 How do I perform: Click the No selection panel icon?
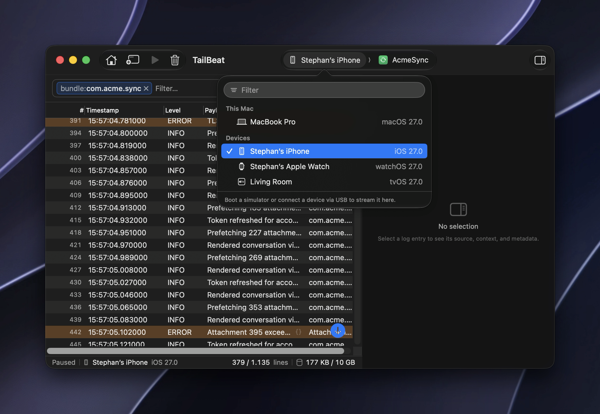(458, 209)
